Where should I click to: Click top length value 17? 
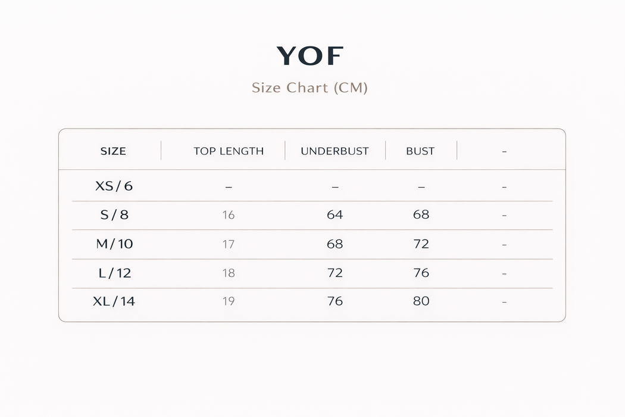pyautogui.click(x=229, y=244)
